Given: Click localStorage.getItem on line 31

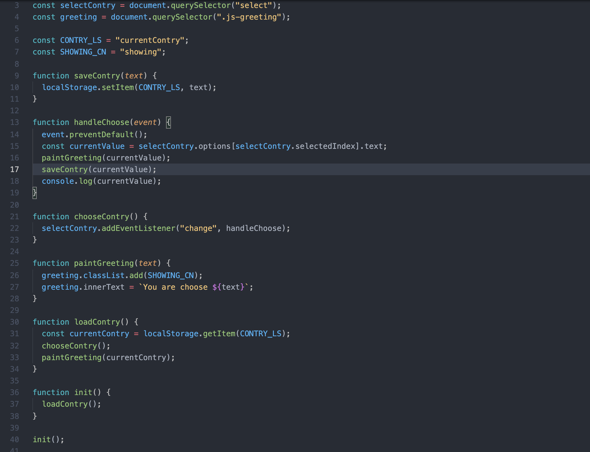Looking at the screenshot, I should [189, 333].
